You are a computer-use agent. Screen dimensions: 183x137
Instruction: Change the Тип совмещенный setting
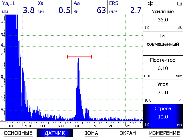click(x=163, y=43)
